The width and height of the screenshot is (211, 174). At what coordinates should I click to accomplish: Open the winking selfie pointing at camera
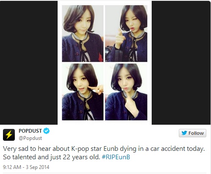(x=126, y=34)
